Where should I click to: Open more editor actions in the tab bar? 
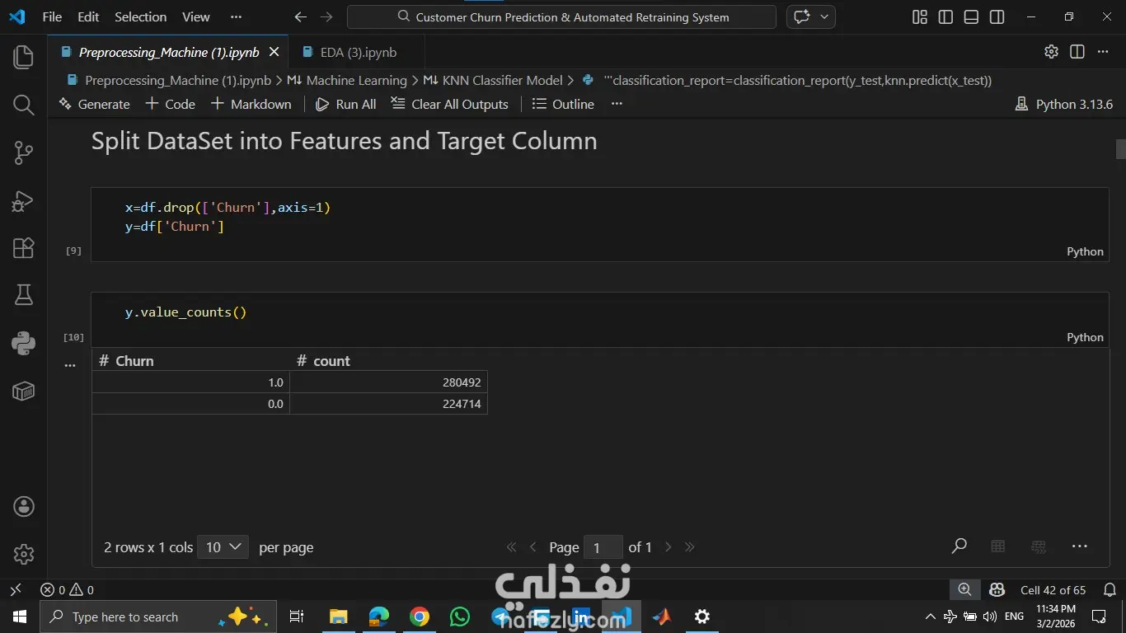point(1103,51)
